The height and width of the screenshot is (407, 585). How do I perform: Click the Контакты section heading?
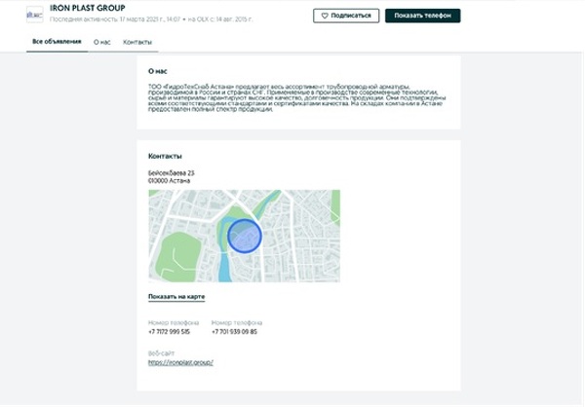pyautogui.click(x=165, y=156)
